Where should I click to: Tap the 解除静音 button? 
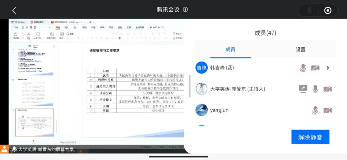click(310, 137)
